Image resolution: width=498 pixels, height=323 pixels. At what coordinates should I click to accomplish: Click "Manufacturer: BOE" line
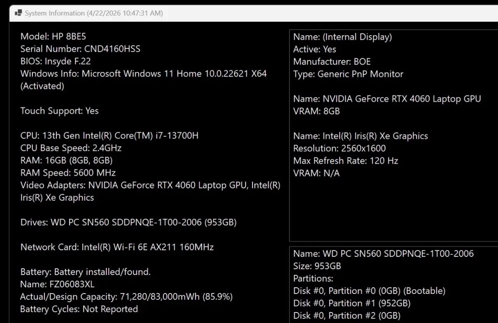[332, 62]
